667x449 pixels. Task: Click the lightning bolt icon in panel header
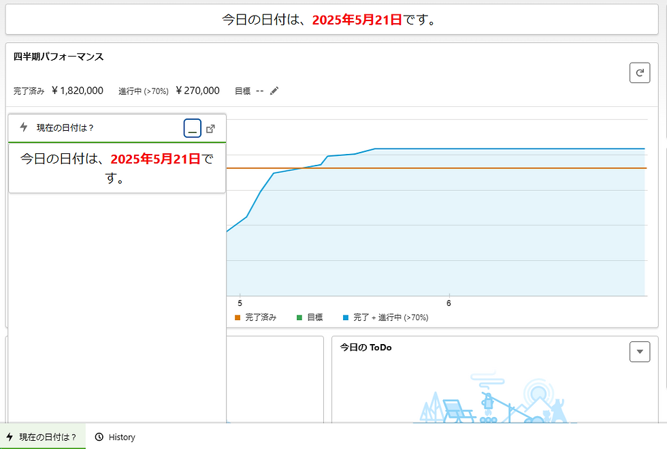pos(24,127)
